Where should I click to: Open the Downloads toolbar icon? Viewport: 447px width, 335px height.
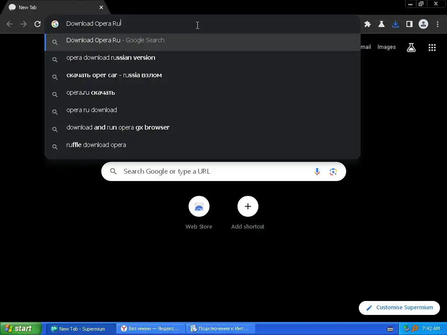tap(395, 24)
